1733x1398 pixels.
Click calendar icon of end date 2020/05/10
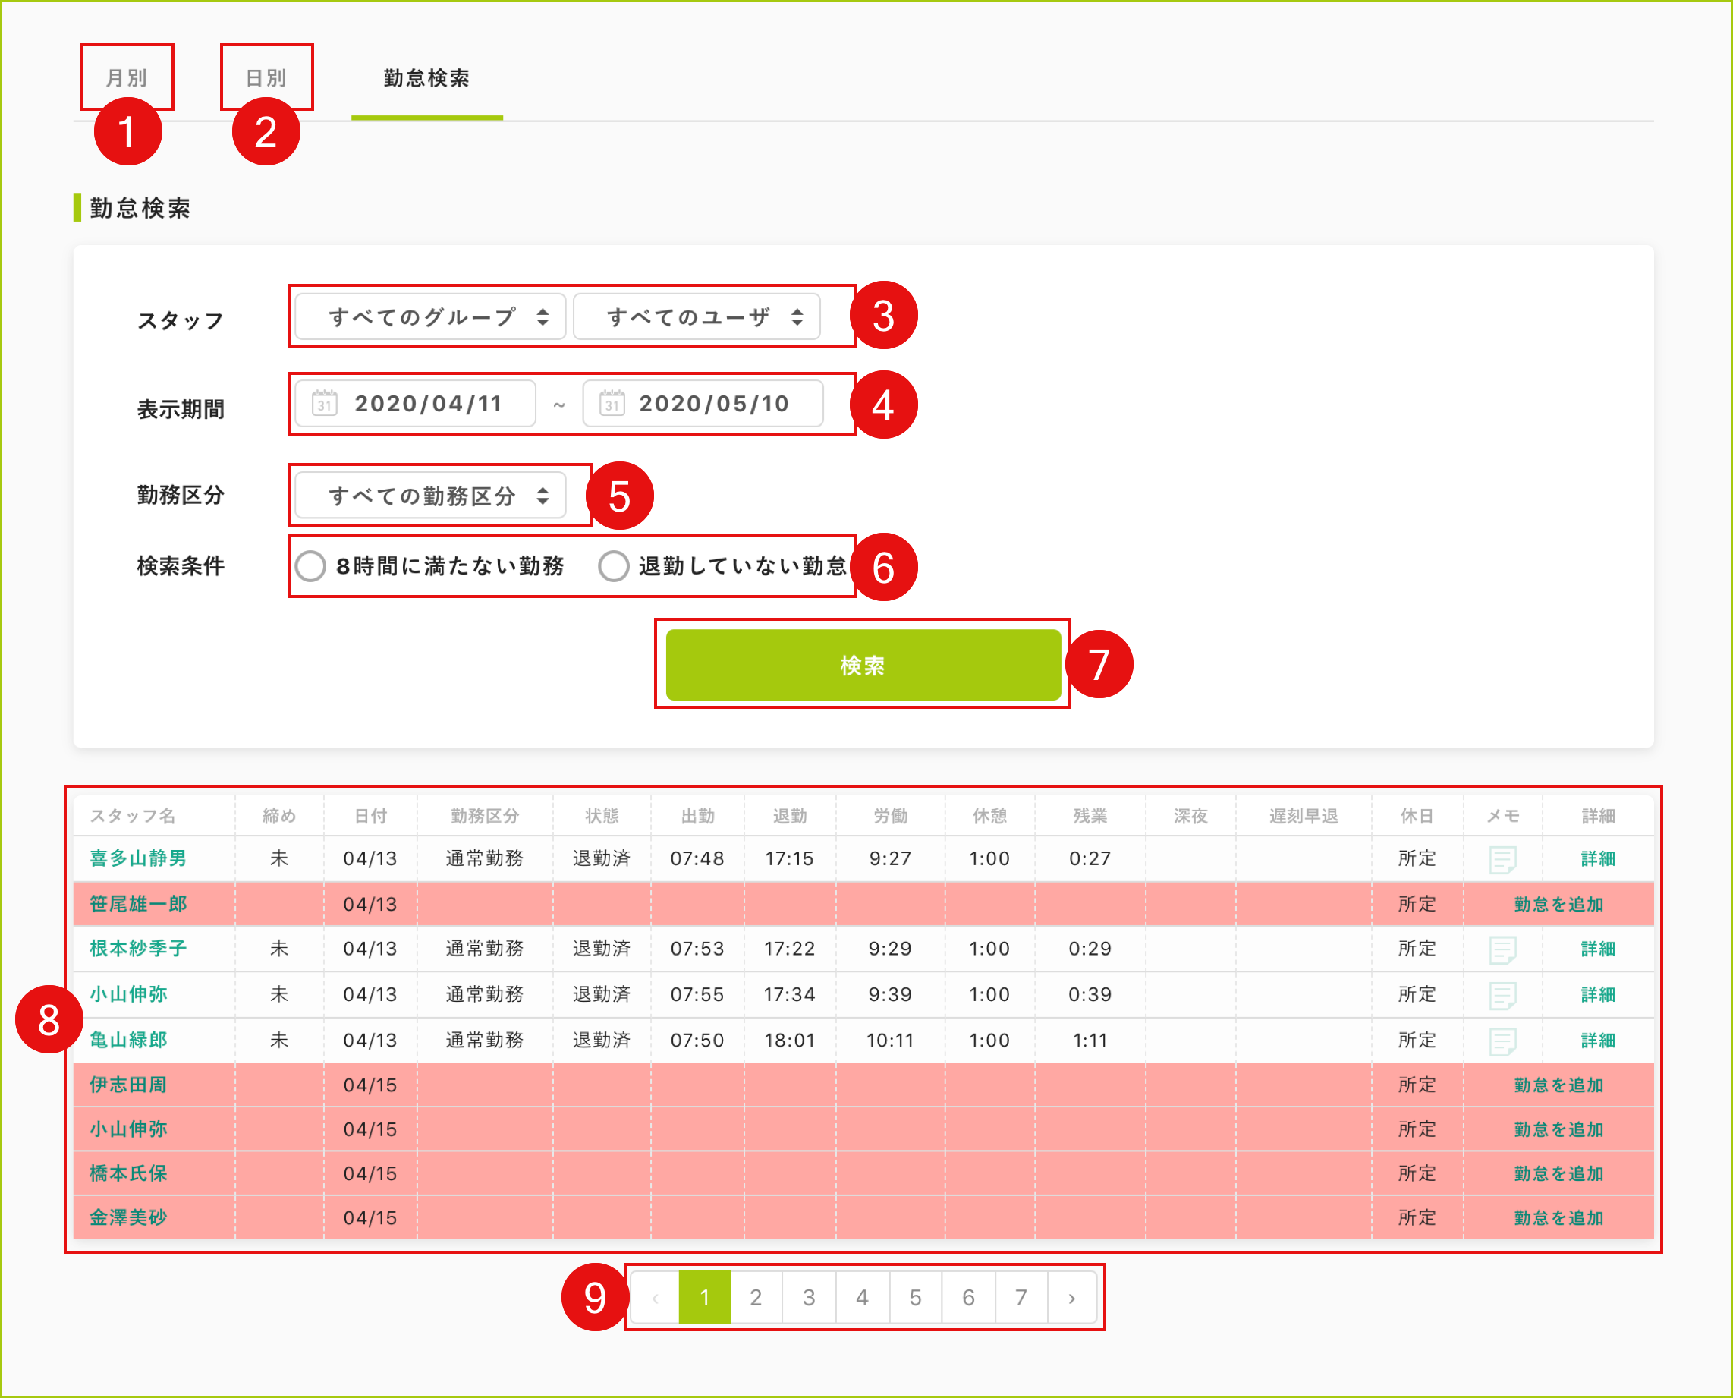click(x=612, y=404)
